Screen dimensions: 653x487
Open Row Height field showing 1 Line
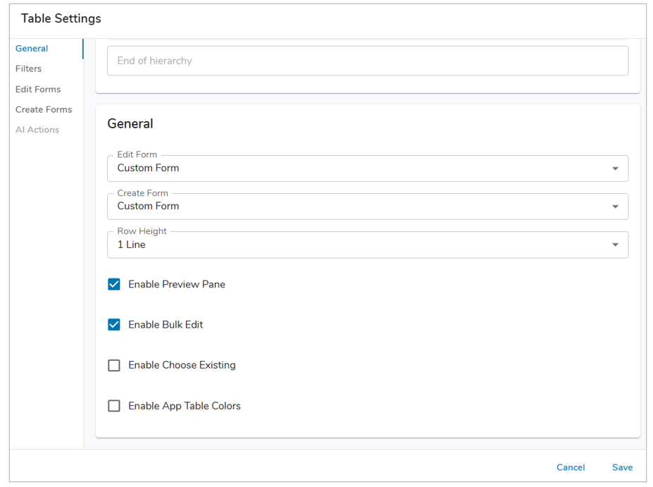click(352, 245)
